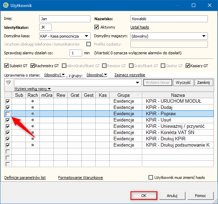Click the Nazwa column header
Viewport: 218px width, 204px height.
[x=178, y=95]
